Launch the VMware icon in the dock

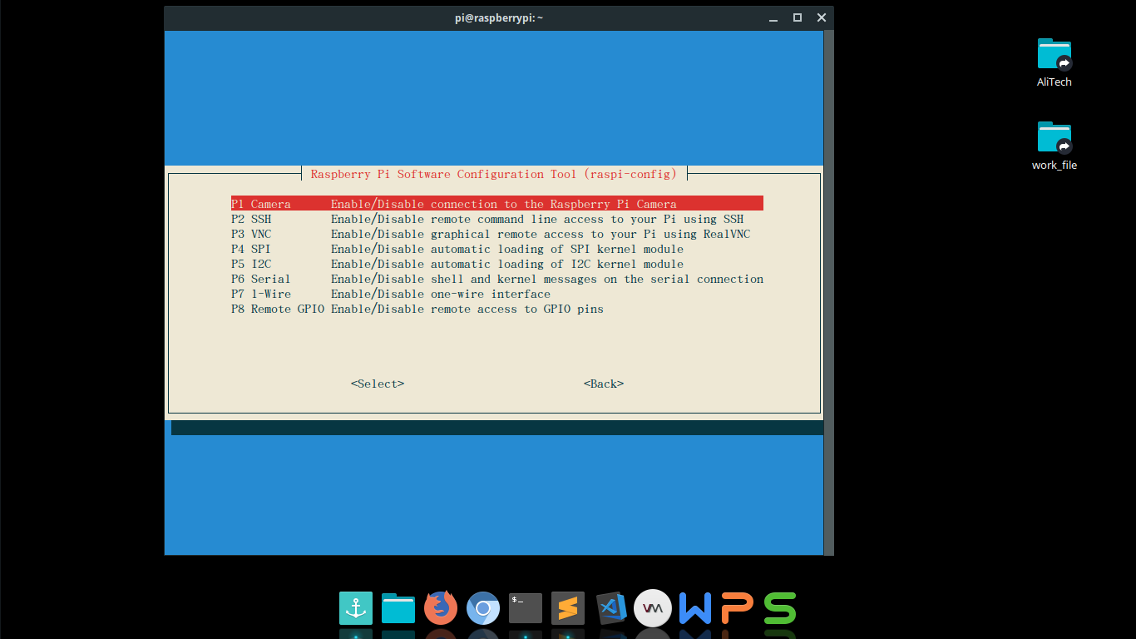coord(653,608)
